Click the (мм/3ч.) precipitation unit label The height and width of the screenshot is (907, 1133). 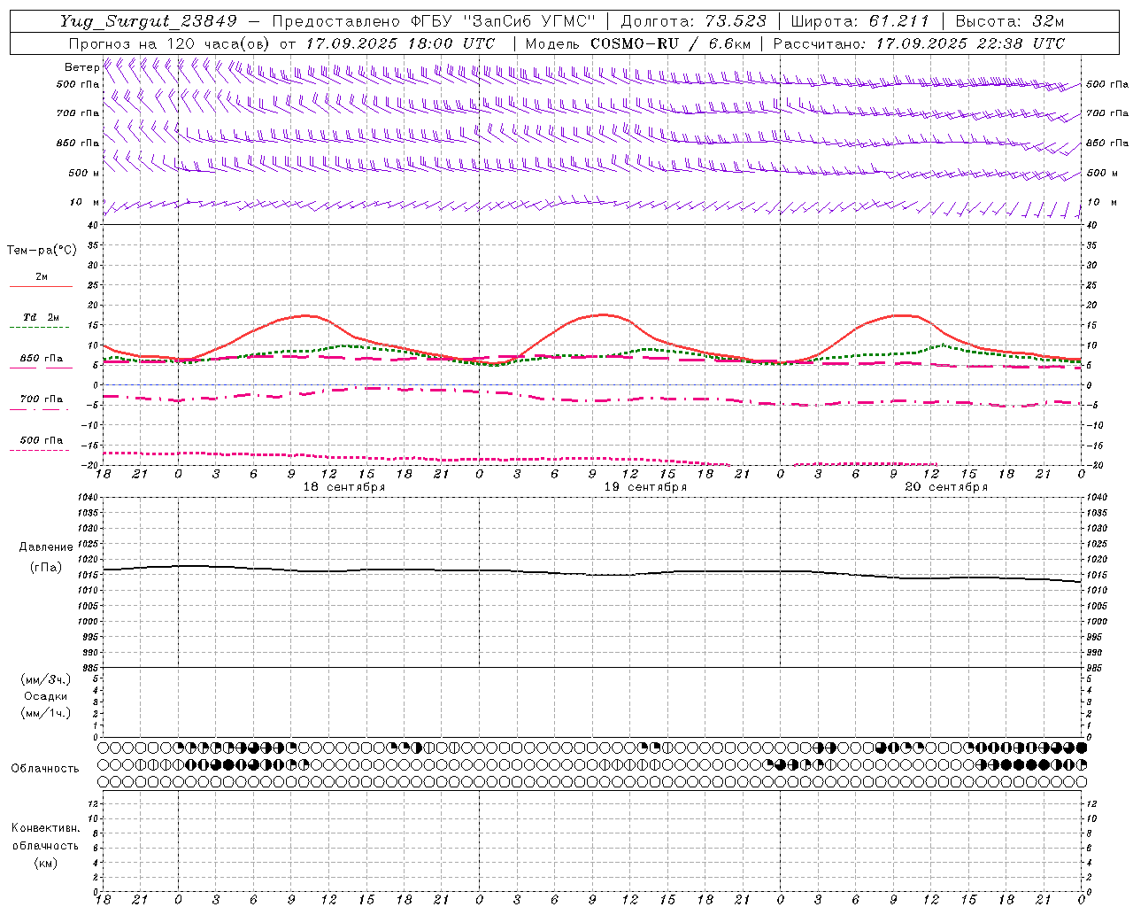click(46, 679)
